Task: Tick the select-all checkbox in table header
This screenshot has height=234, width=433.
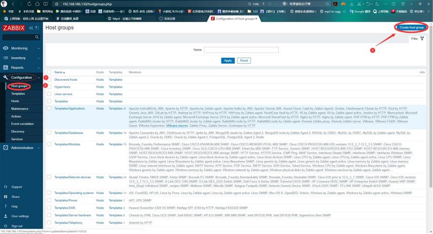Action: [x=49, y=72]
